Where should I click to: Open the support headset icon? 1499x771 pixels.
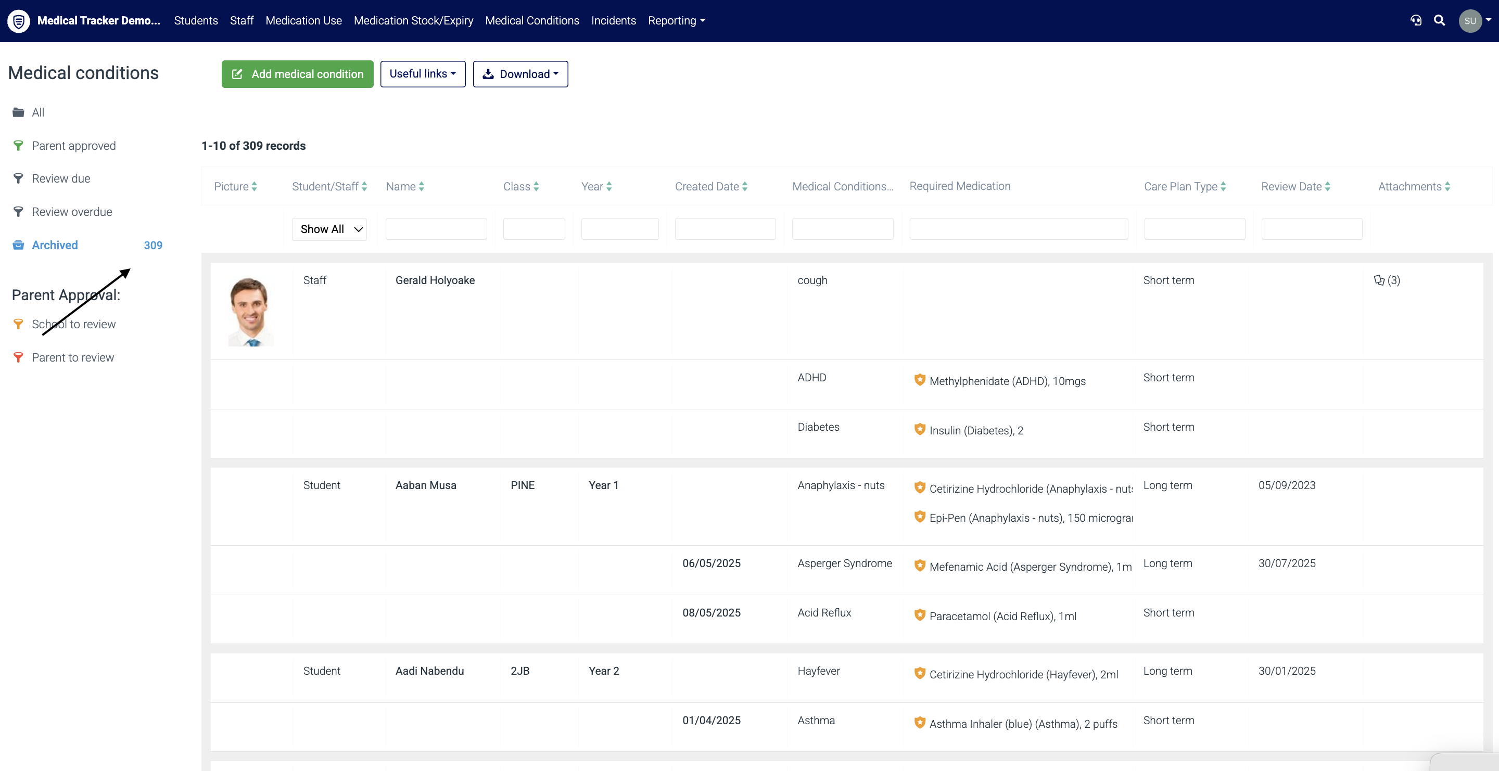[1416, 20]
